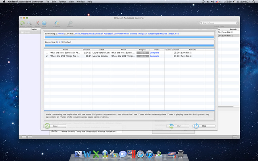This screenshot has height=161, width=258.
Task: Open the Help menu in menu bar
Action: click(90, 2)
